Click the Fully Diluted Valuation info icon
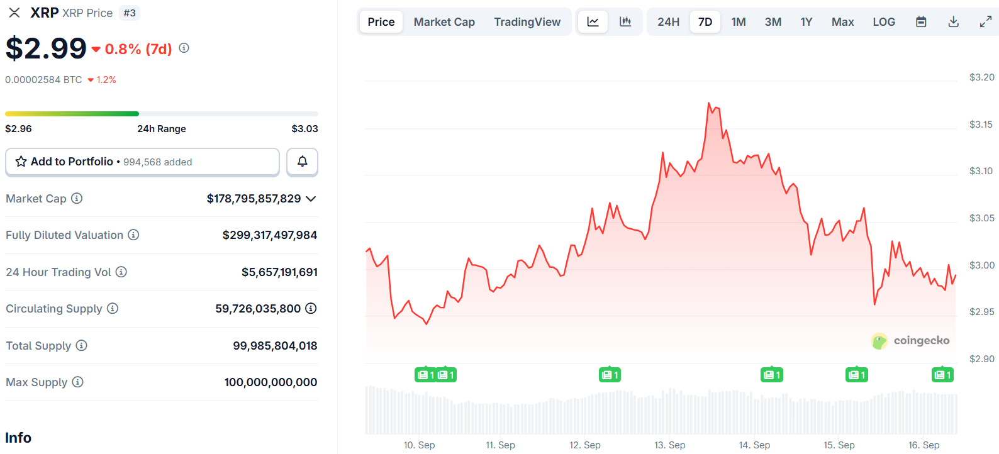The width and height of the screenshot is (999, 454). tap(133, 235)
